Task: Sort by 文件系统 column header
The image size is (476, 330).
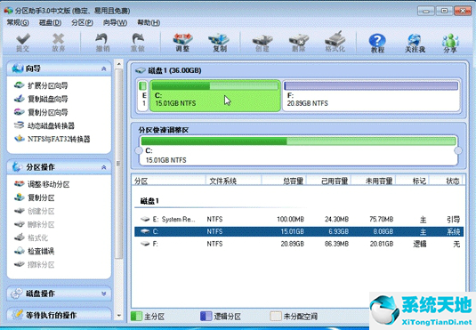Action: [x=233, y=181]
